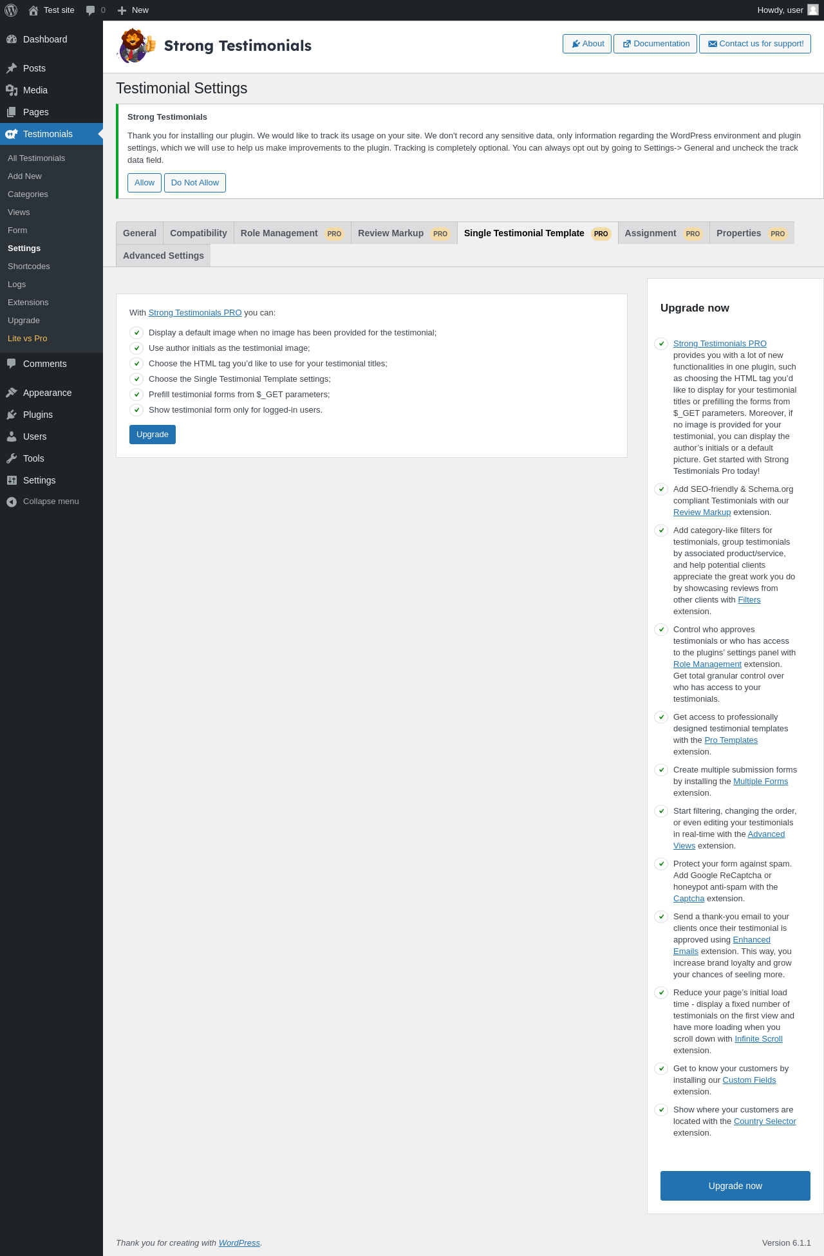824x1256 pixels.
Task: Click the About button
Action: [x=587, y=44]
